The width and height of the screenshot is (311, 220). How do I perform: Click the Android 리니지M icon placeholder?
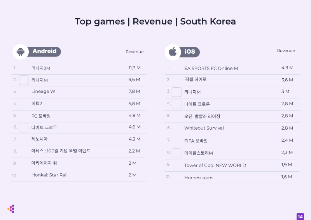click(x=24, y=80)
